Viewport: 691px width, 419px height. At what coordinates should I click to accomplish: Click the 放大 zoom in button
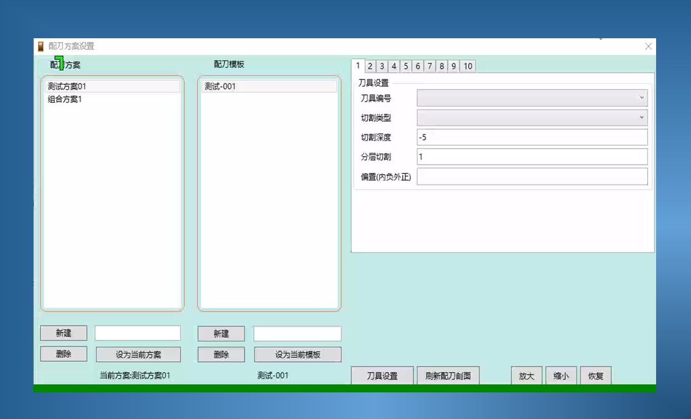tap(526, 376)
